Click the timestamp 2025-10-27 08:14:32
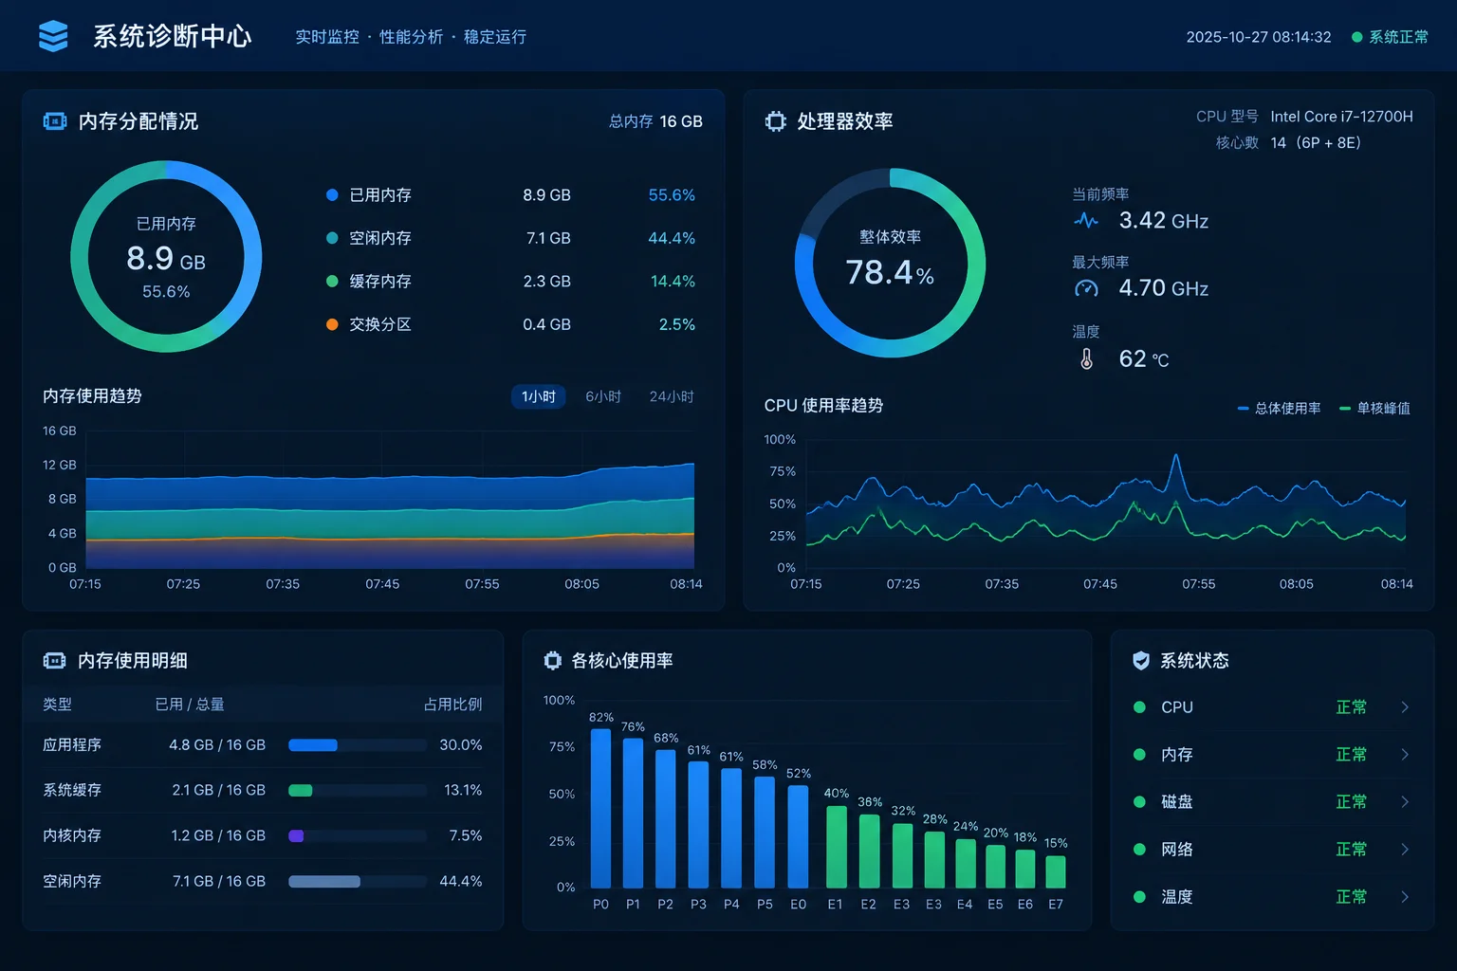This screenshot has height=971, width=1457. tap(1259, 37)
